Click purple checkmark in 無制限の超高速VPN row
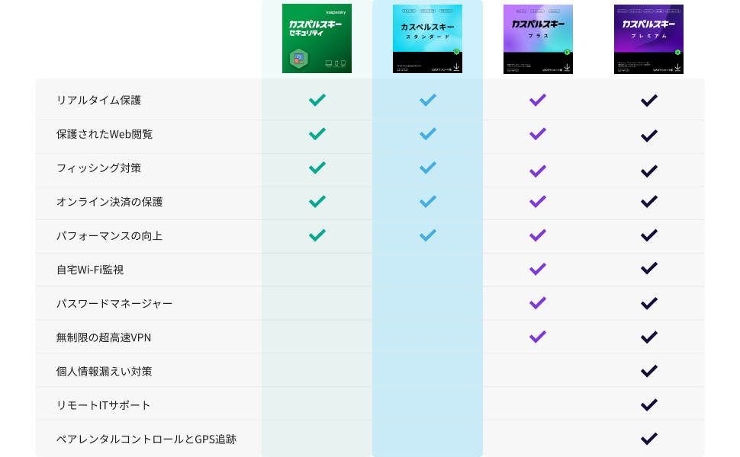 pyautogui.click(x=538, y=337)
